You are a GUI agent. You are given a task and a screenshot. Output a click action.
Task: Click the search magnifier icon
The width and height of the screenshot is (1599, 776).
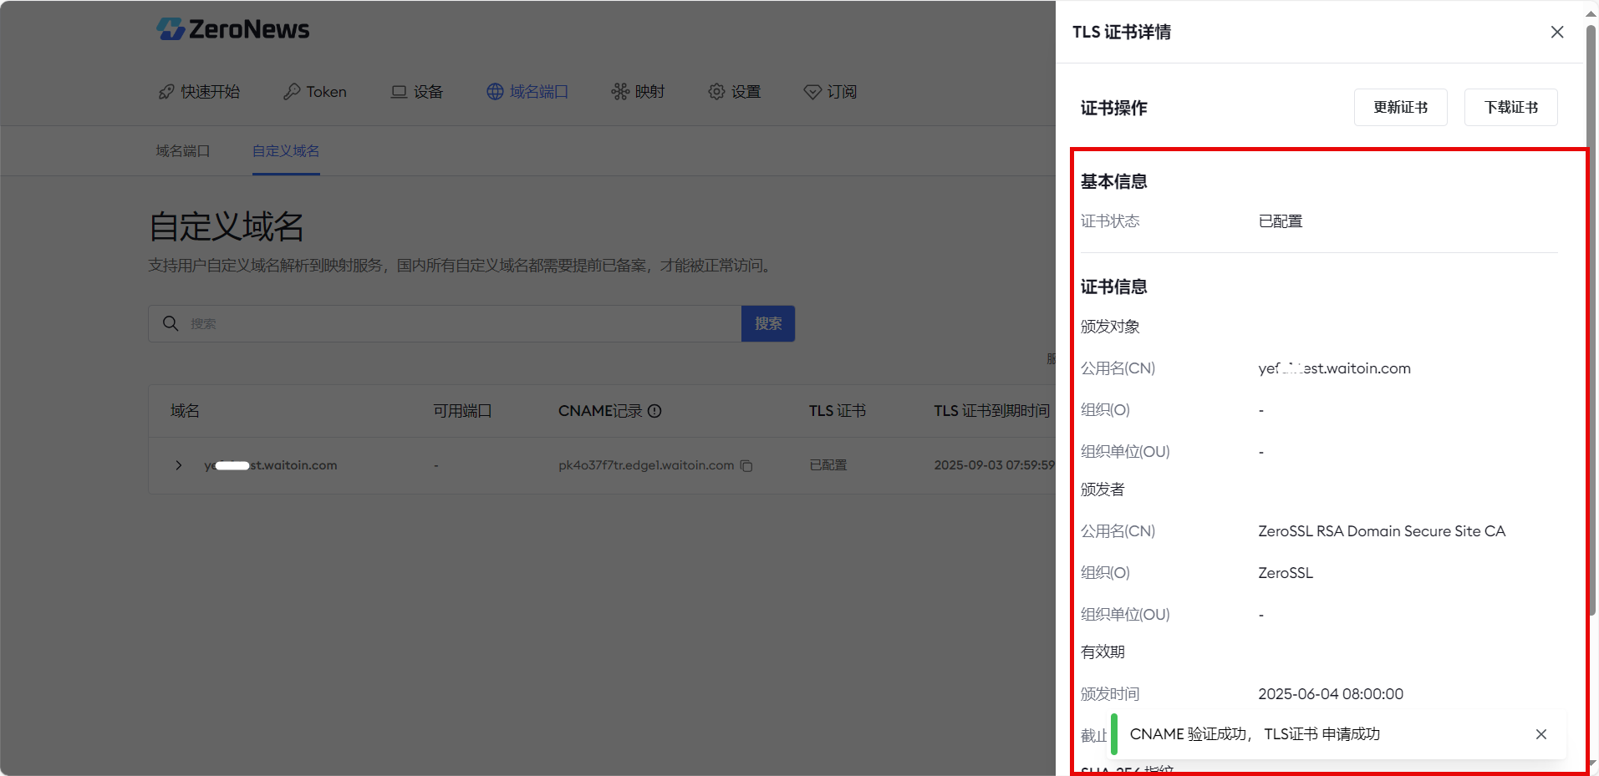pyautogui.click(x=171, y=323)
